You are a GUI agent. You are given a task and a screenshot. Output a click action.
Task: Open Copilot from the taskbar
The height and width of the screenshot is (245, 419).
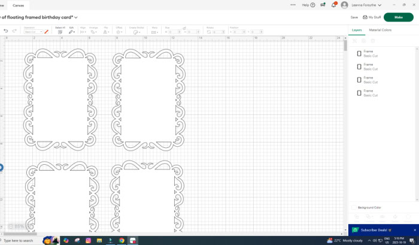[x=66, y=240]
